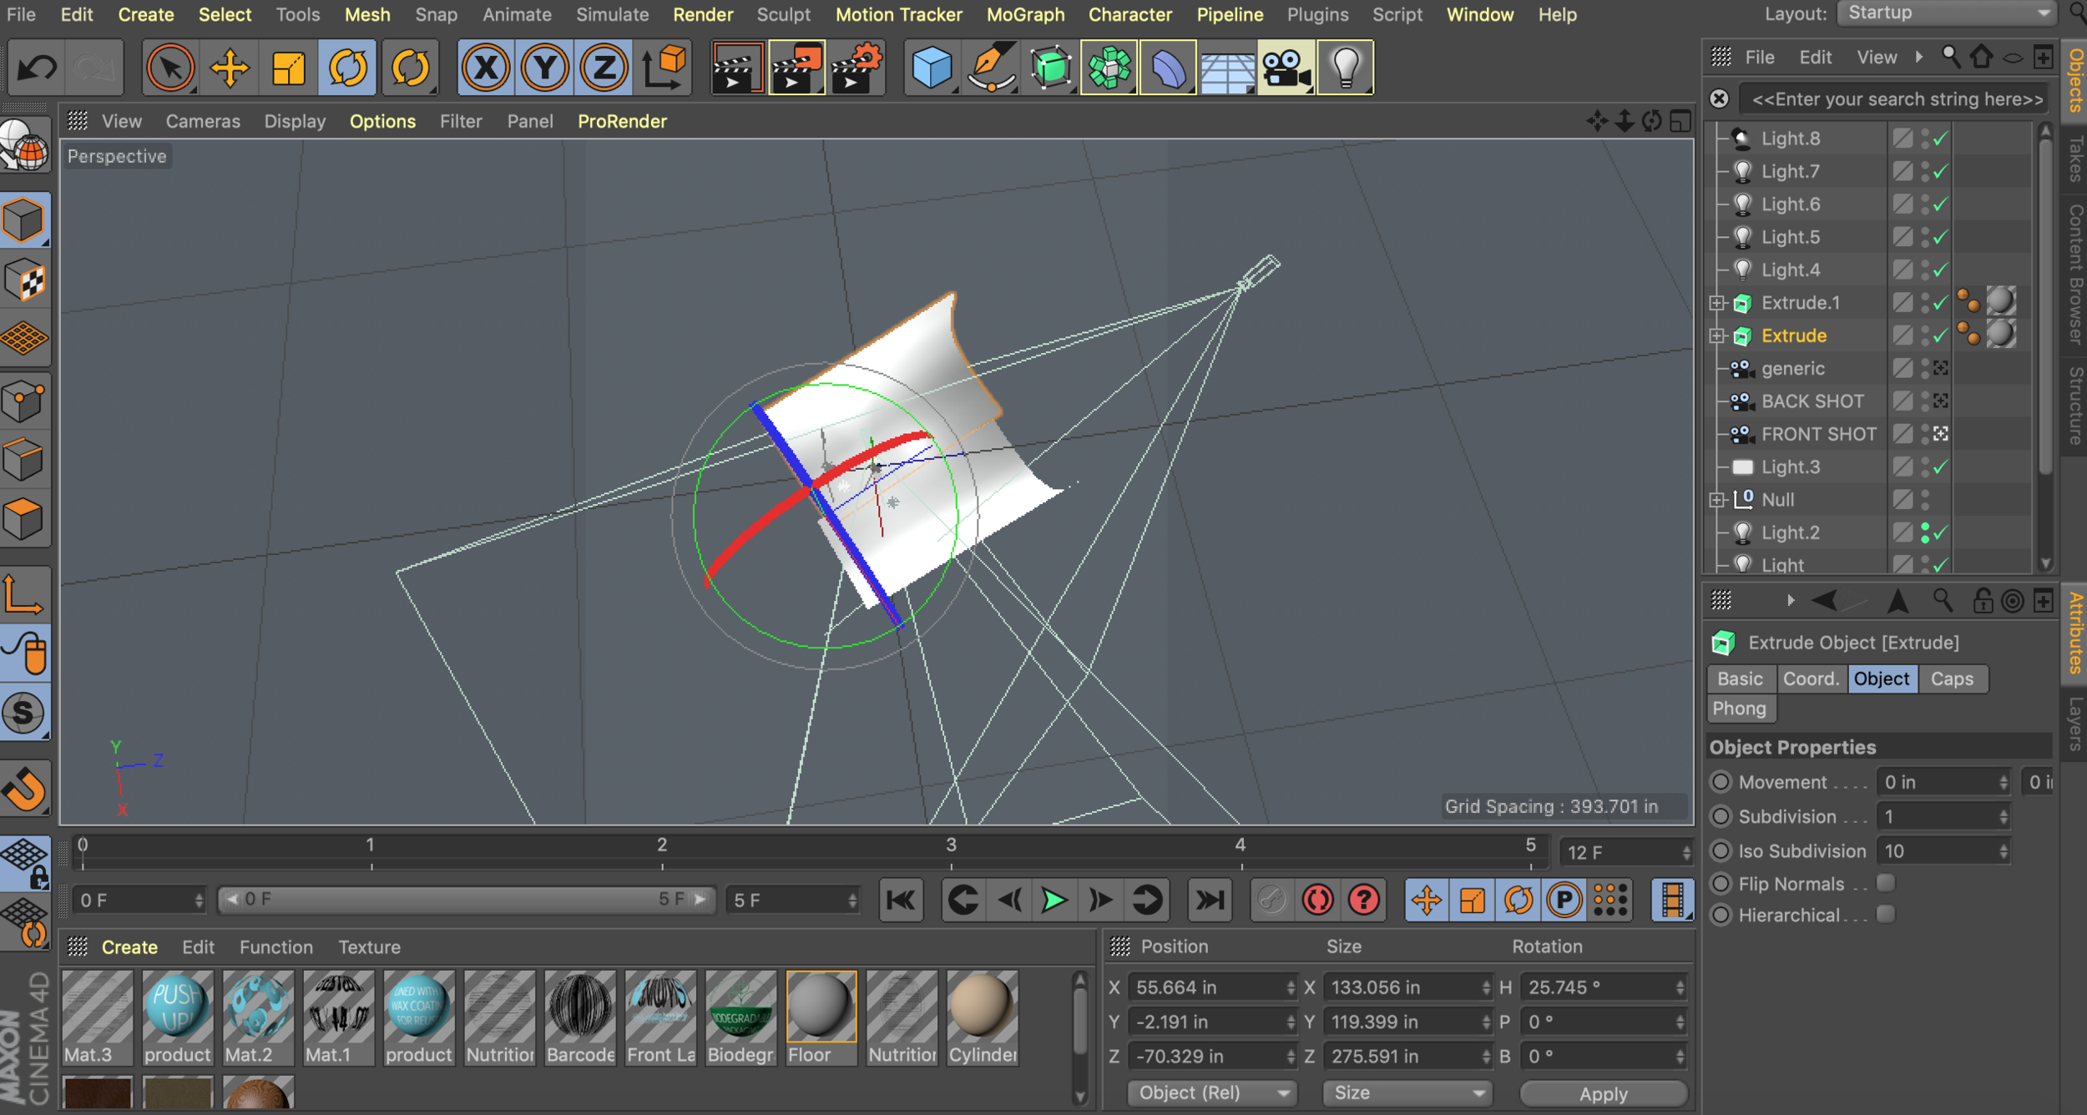The height and width of the screenshot is (1115, 2087).
Task: Click the object search field
Action: 1895,99
